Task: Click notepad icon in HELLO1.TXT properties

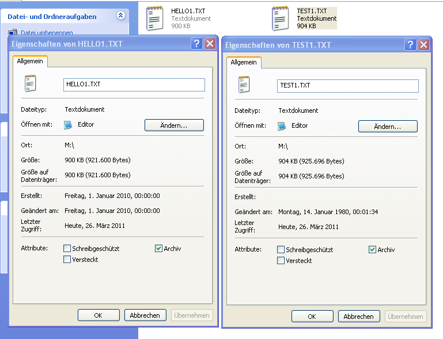Action: point(30,83)
